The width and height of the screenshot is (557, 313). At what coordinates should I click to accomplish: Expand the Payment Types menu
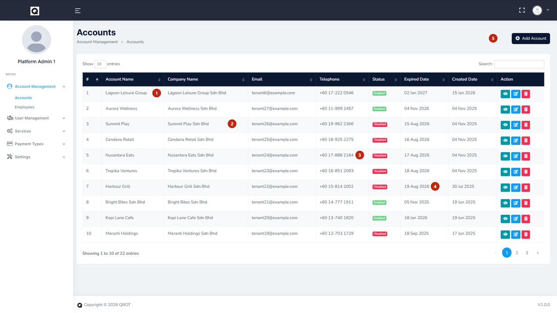pos(36,144)
